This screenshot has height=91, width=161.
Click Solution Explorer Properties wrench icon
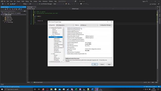pyautogui.click(x=19, y=9)
